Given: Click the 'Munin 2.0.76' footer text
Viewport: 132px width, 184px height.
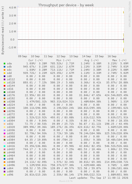Looking at the screenshot, I should coord(66,181).
